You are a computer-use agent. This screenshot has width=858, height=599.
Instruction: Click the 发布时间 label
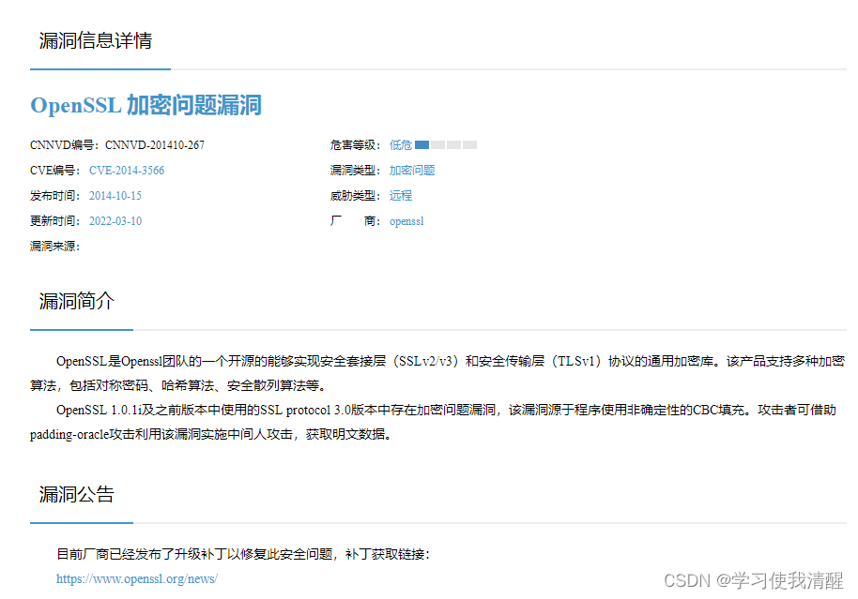[54, 196]
